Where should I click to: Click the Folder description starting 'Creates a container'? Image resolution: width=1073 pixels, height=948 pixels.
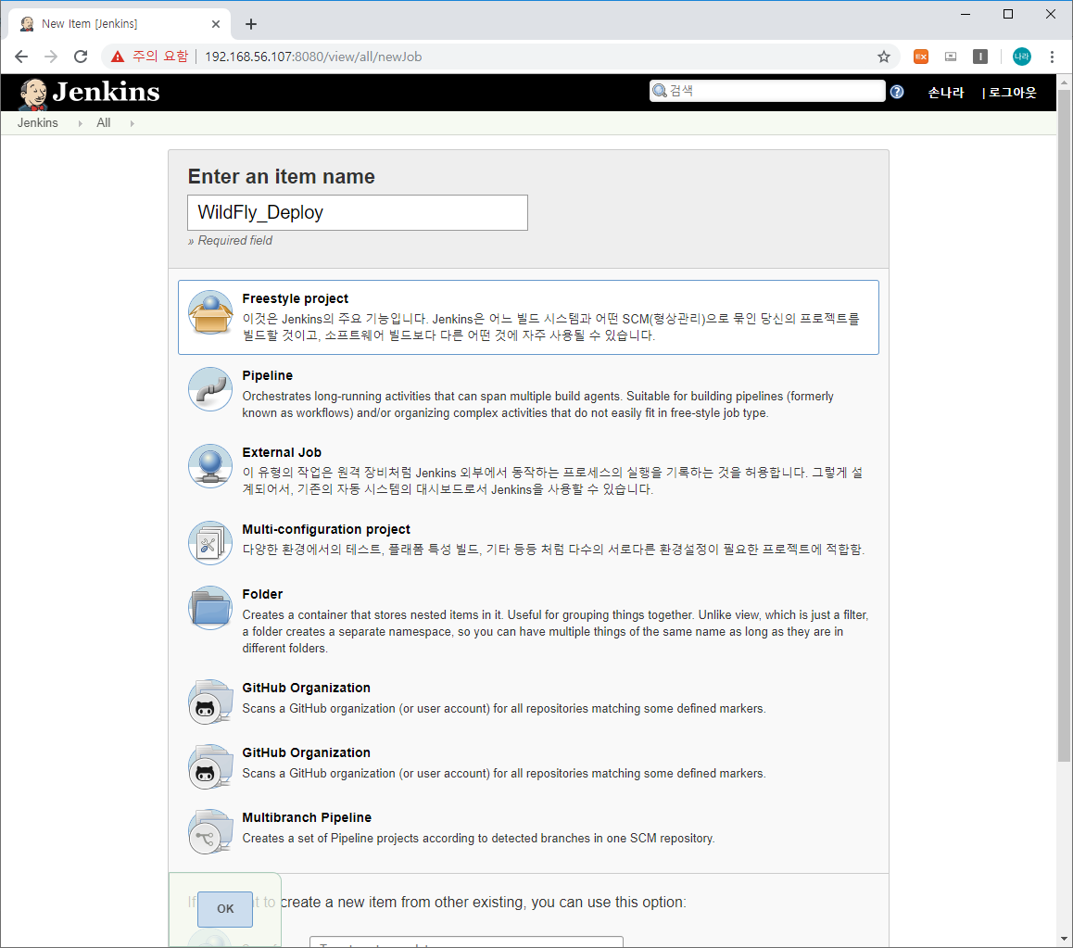pyautogui.click(x=555, y=631)
